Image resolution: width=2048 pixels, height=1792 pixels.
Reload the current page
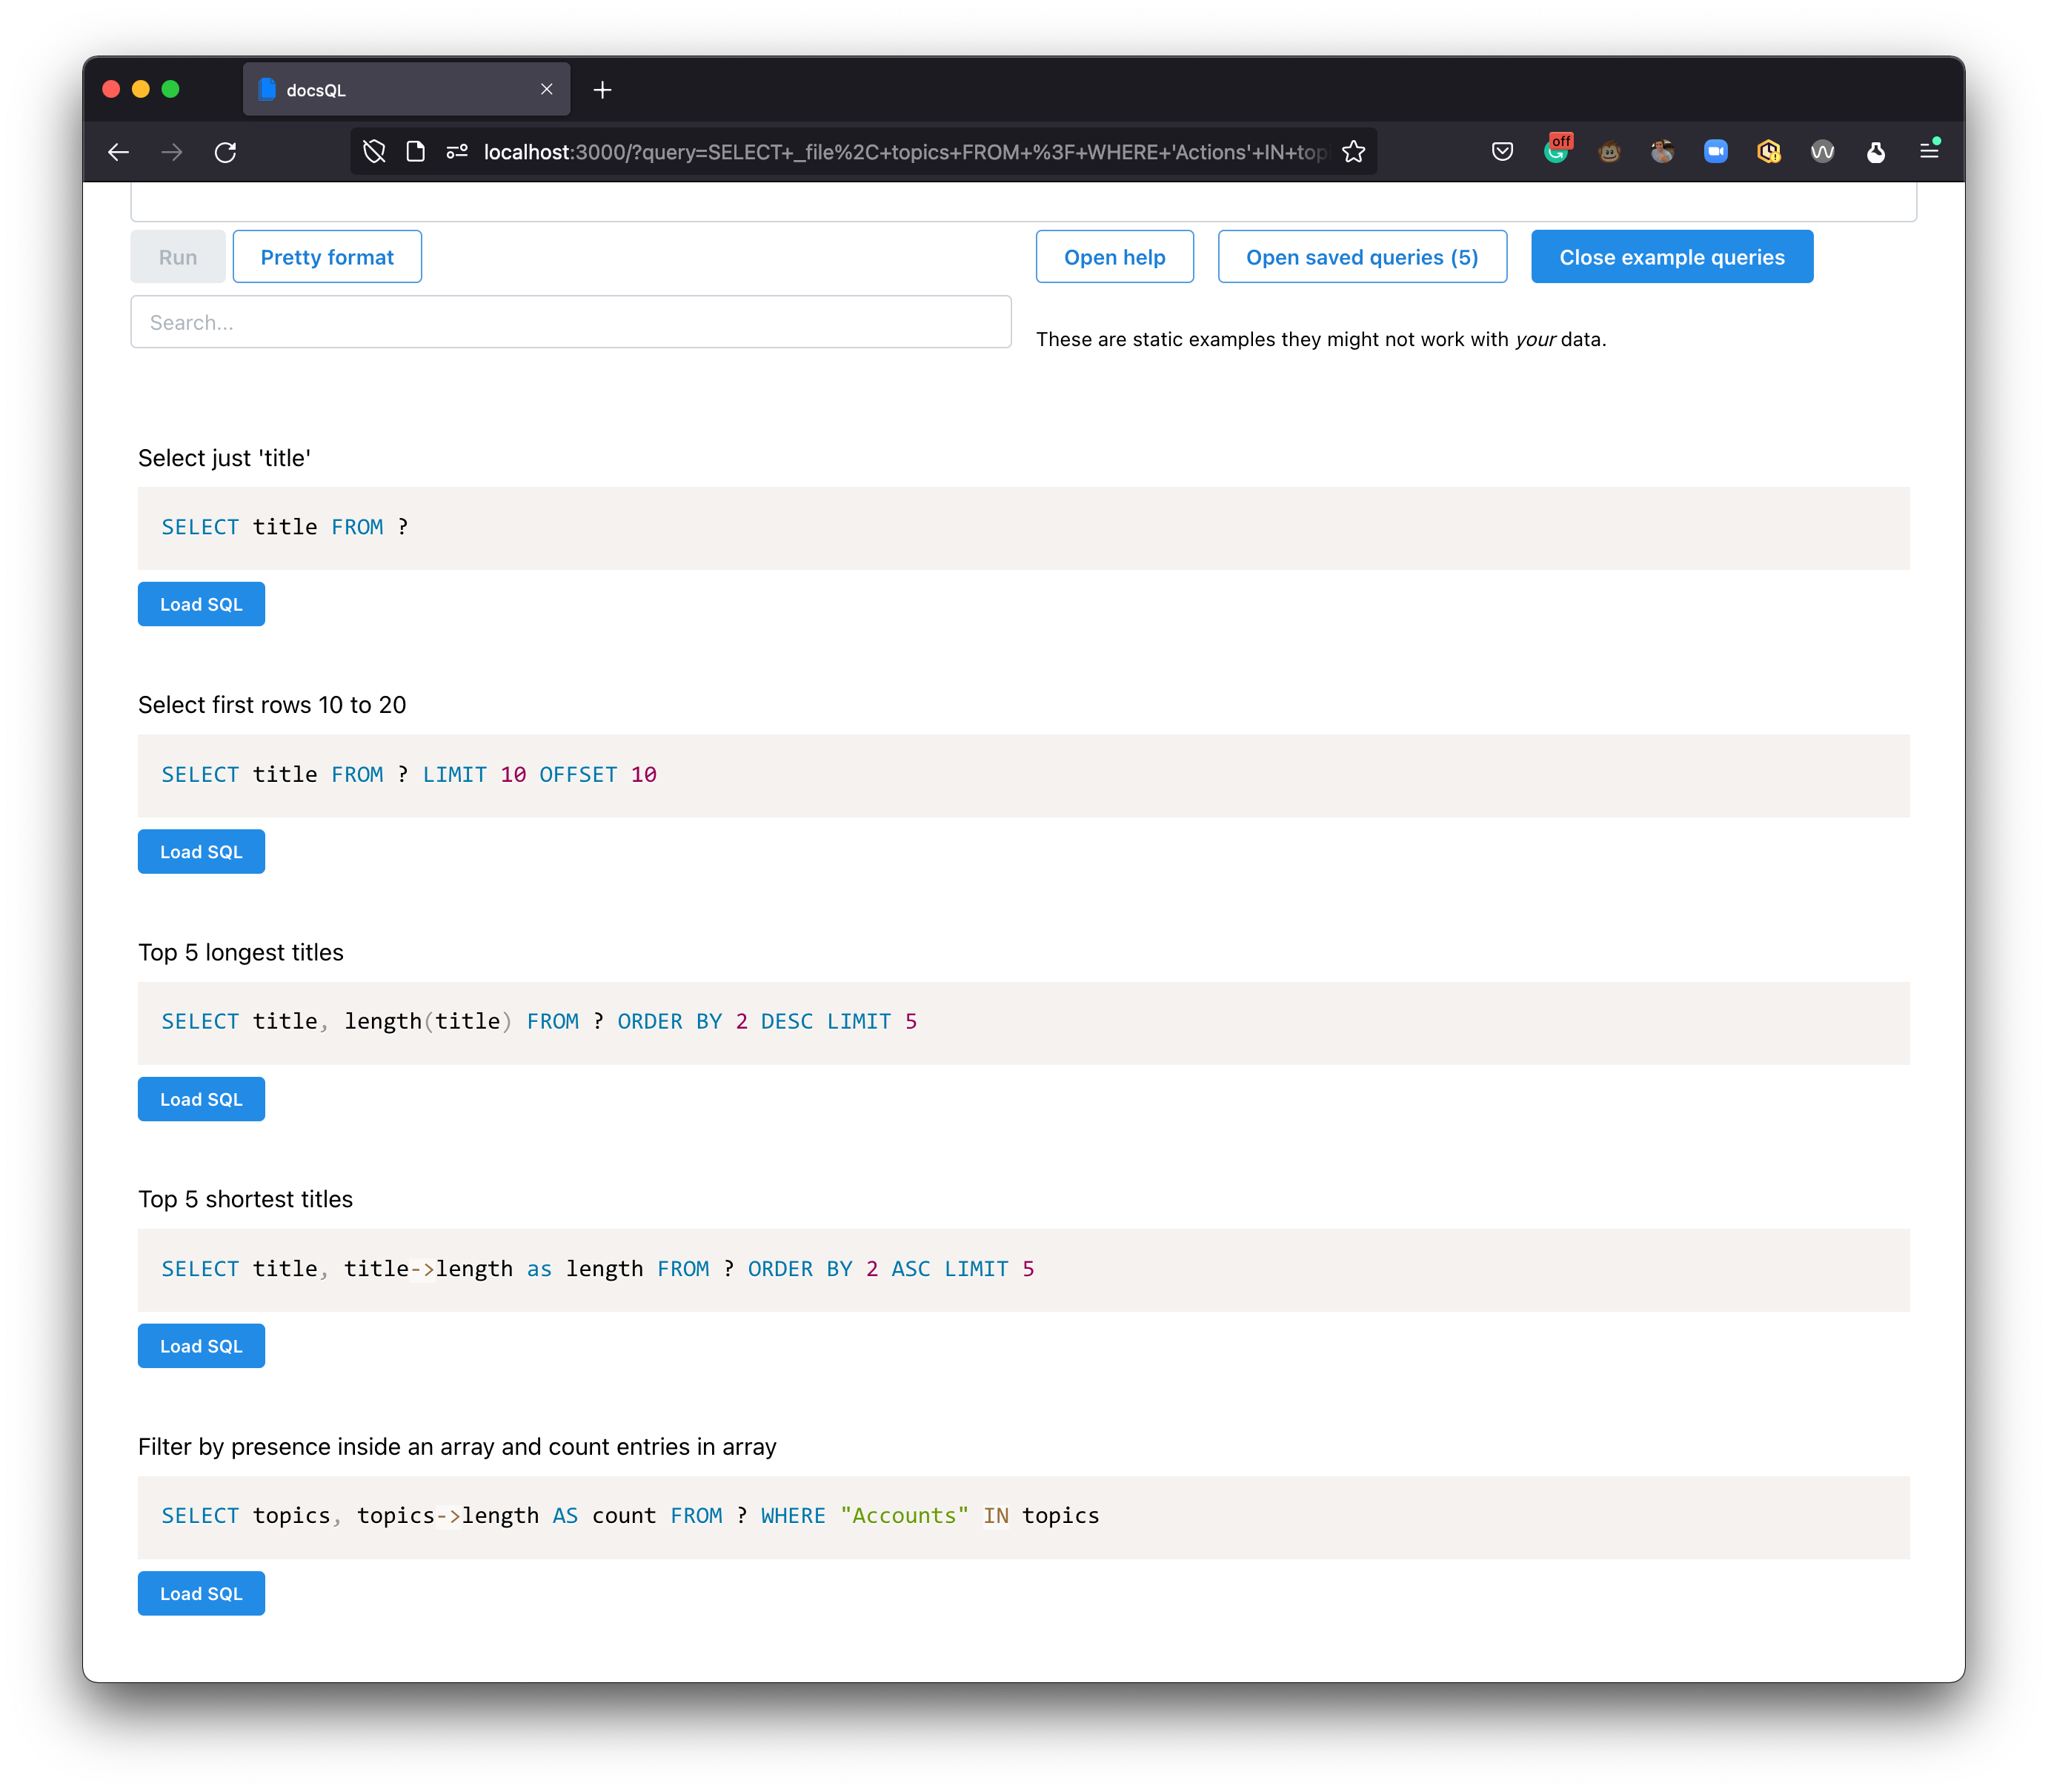[226, 152]
